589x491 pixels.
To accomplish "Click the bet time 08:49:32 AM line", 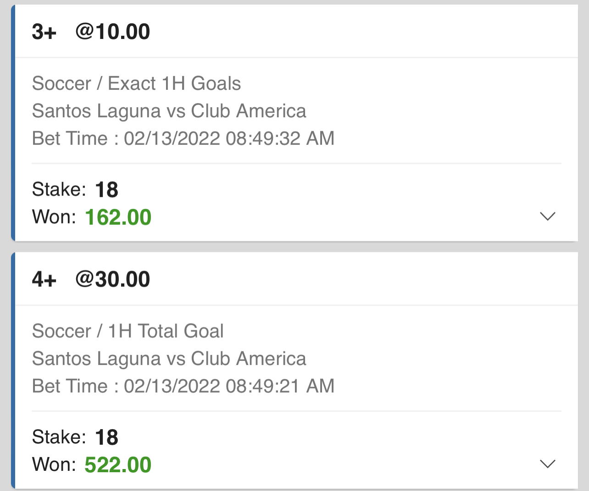I will coord(183,138).
